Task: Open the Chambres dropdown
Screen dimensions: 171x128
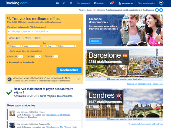Action: (20, 56)
